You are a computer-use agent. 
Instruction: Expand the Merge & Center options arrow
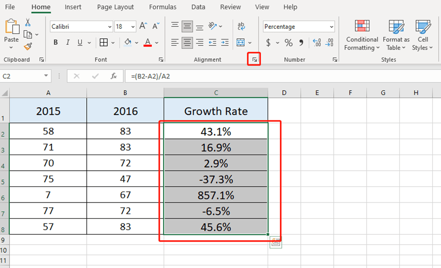click(250, 43)
